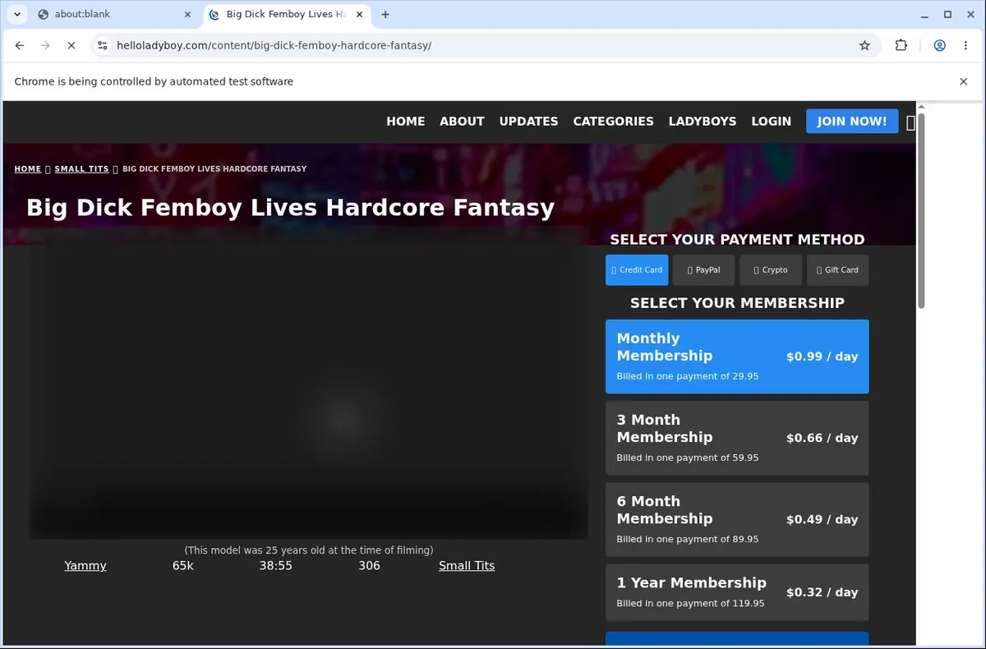
Task: Dismiss the automated test software infobar
Action: tap(964, 81)
